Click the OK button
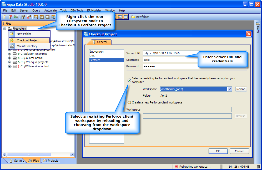This screenshot has height=170, width=262. pyautogui.click(x=218, y=151)
